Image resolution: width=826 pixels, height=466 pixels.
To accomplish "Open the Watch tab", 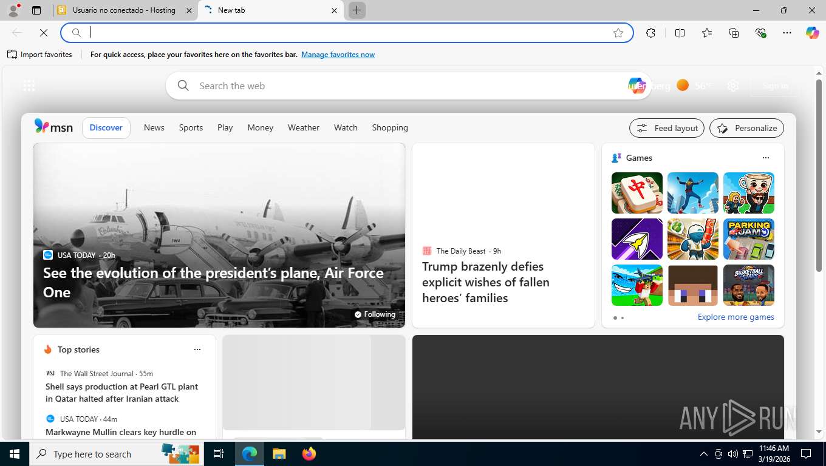I will pos(346,127).
